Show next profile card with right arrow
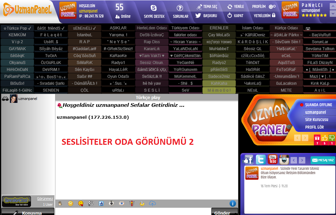This screenshot has width=336, height=215. click(305, 138)
